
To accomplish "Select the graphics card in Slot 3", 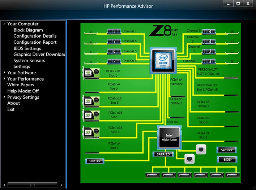I will 90,100.
